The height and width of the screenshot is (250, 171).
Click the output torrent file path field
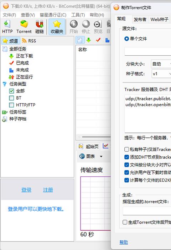(147, 211)
